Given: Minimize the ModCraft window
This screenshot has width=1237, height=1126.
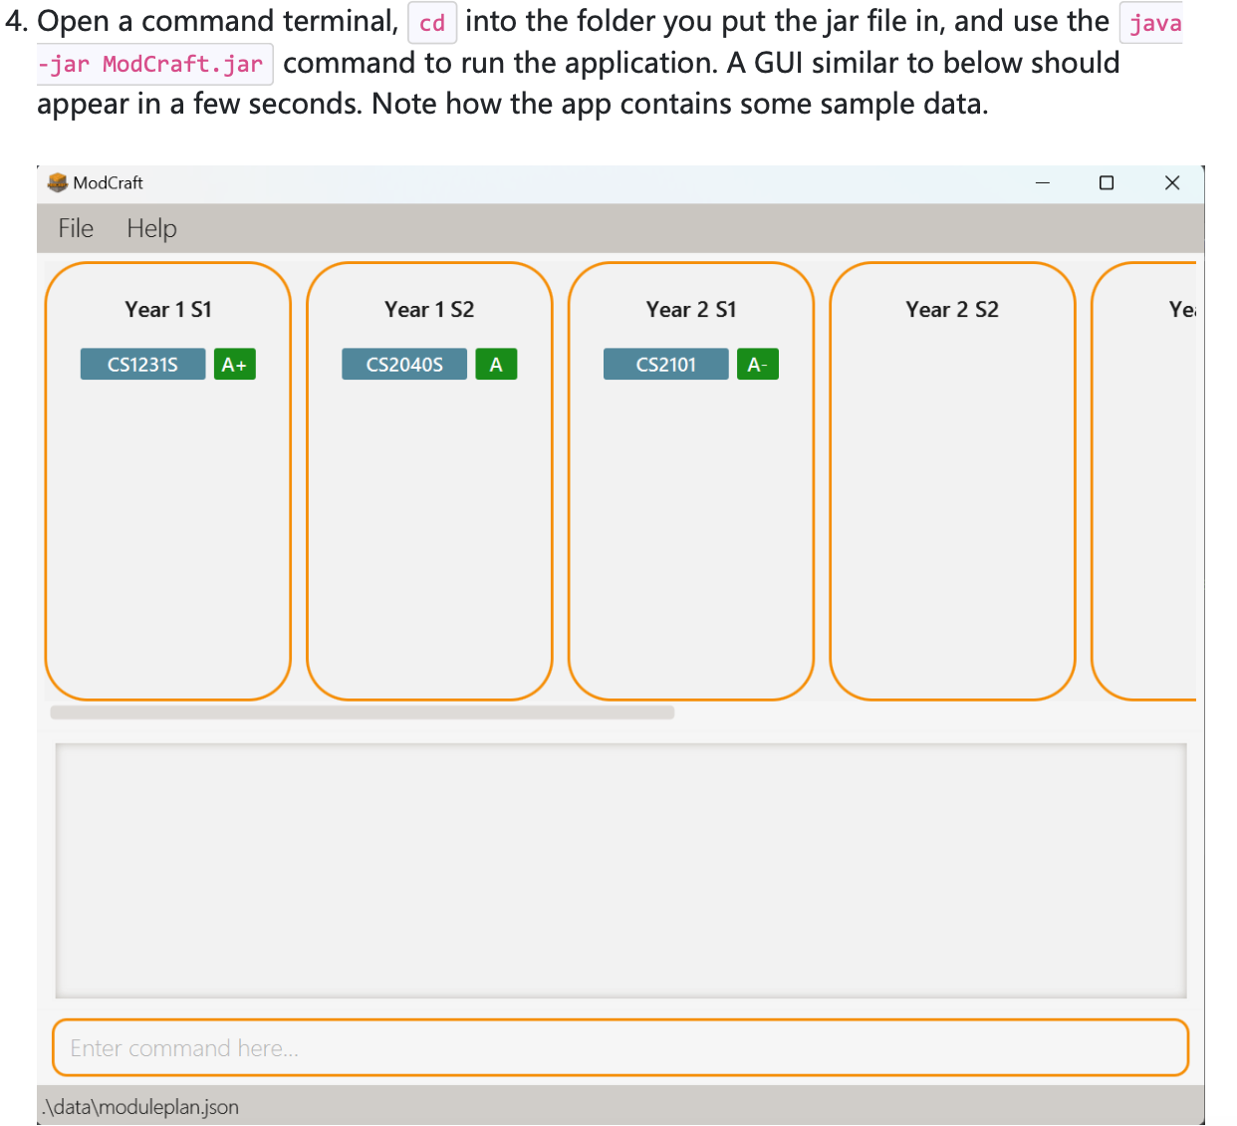Looking at the screenshot, I should click(x=1043, y=183).
